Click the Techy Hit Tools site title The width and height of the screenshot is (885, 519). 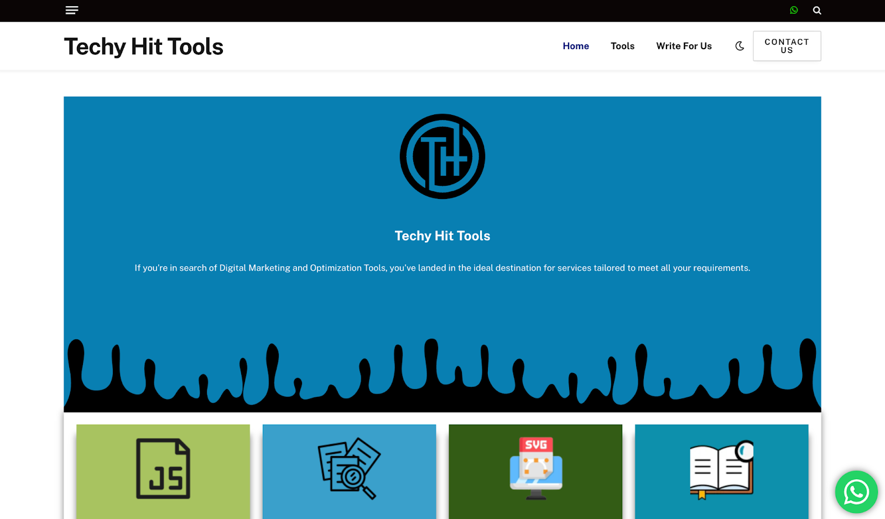point(144,46)
